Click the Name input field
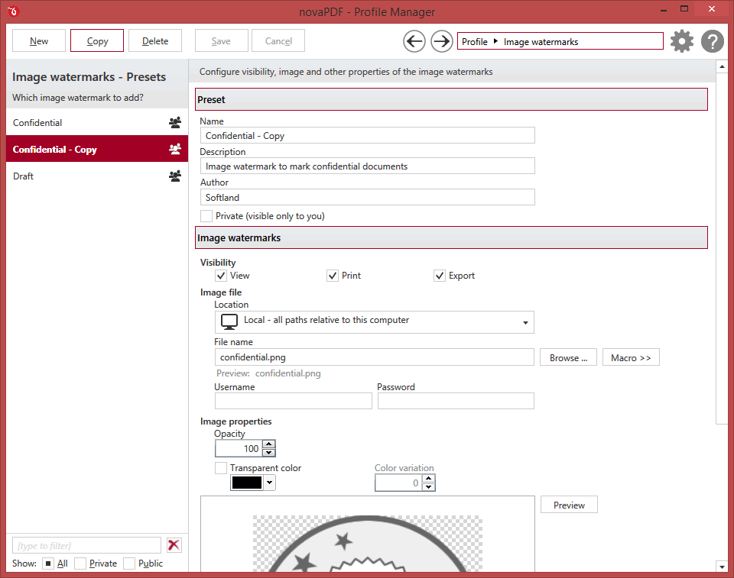The image size is (734, 578). 368,136
